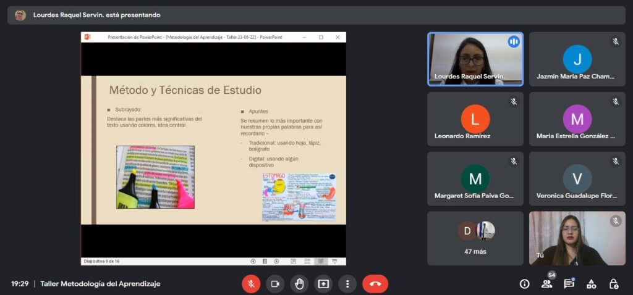
Task: Select Lourdes Raquel Servin's video tile
Action: 475,59
